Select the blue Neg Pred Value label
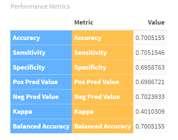The image size is (178, 140). tap(36, 97)
